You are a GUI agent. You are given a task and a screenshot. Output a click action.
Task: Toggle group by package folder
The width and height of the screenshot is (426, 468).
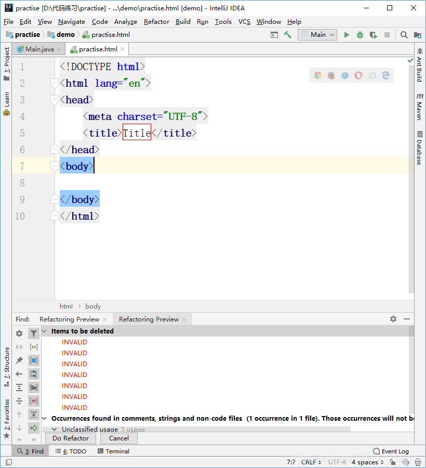(34, 387)
